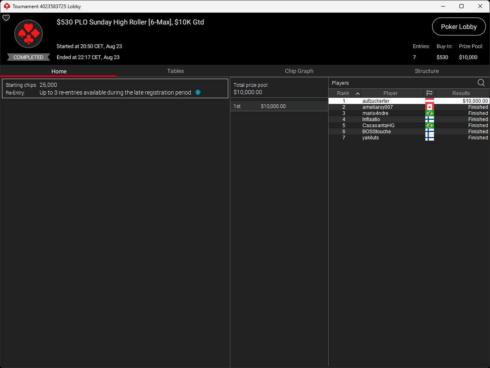
Task: Click the Prize Pool value $10,000 in header
Action: [x=468, y=57]
